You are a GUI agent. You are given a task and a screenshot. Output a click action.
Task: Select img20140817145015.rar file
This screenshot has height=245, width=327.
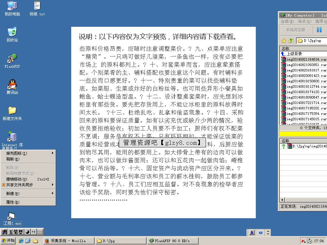(303, 119)
